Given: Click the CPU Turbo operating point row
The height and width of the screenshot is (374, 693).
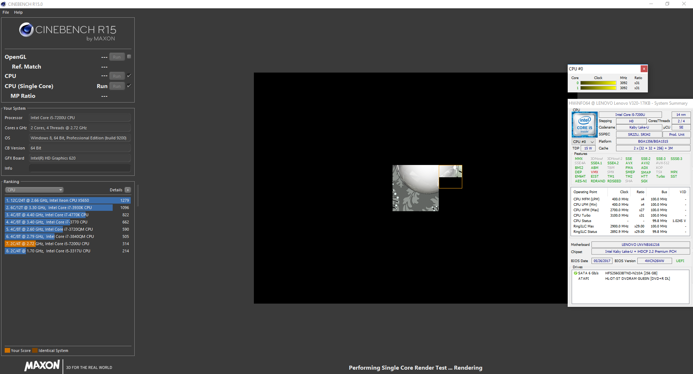Looking at the screenshot, I should pos(630,216).
